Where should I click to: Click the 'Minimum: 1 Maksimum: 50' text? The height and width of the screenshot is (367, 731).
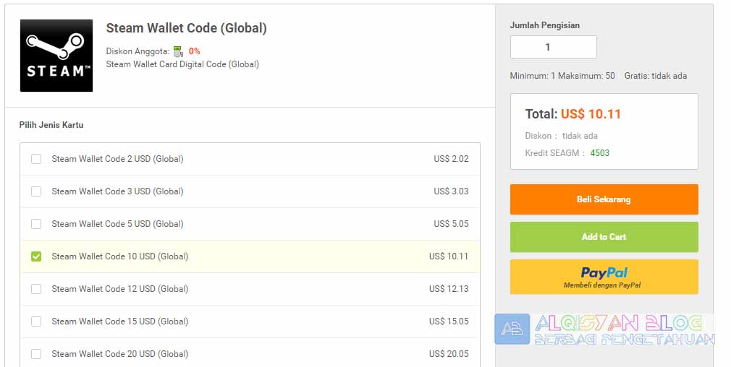(562, 76)
